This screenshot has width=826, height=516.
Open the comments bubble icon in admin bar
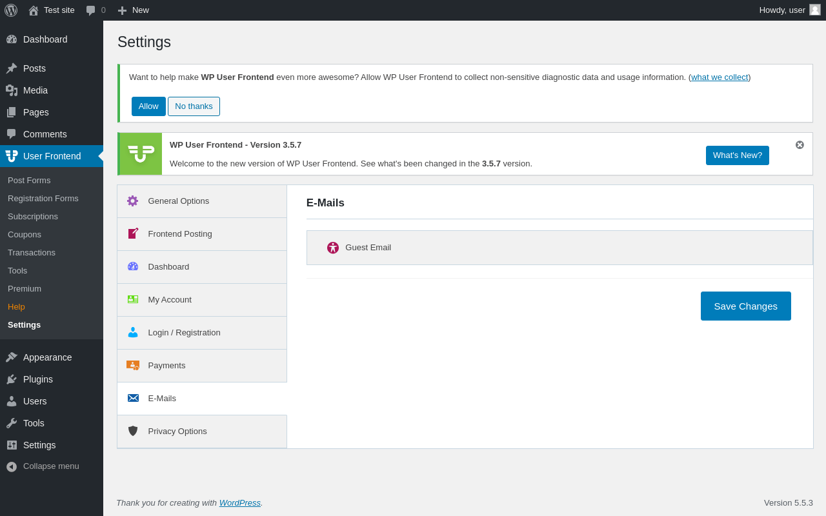(x=91, y=10)
